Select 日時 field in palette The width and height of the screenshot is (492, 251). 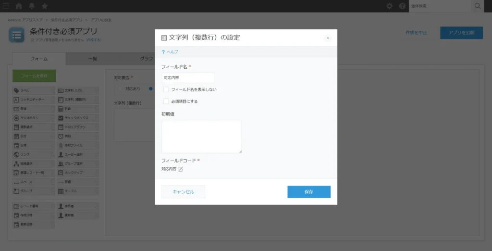tap(34, 145)
